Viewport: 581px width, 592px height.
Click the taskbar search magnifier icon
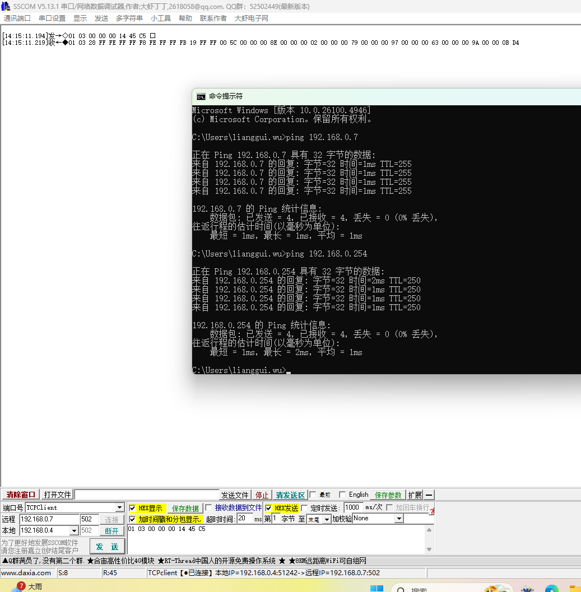[x=401, y=590]
